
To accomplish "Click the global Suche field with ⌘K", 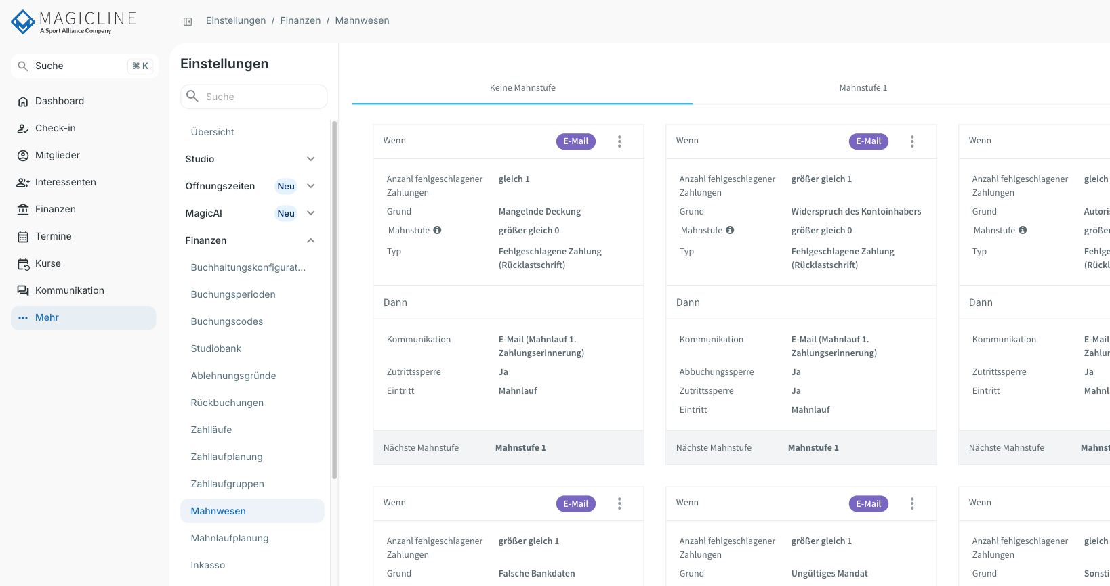I will click(x=85, y=66).
